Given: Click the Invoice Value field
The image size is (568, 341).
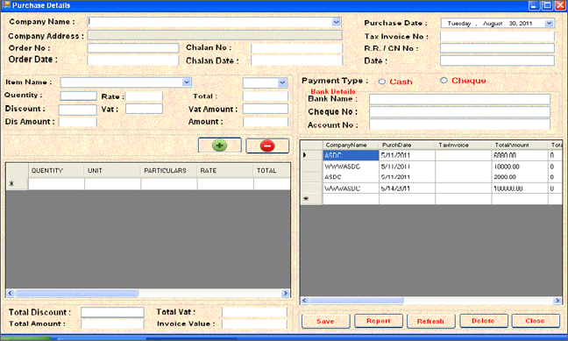Looking at the screenshot, I should (254, 323).
